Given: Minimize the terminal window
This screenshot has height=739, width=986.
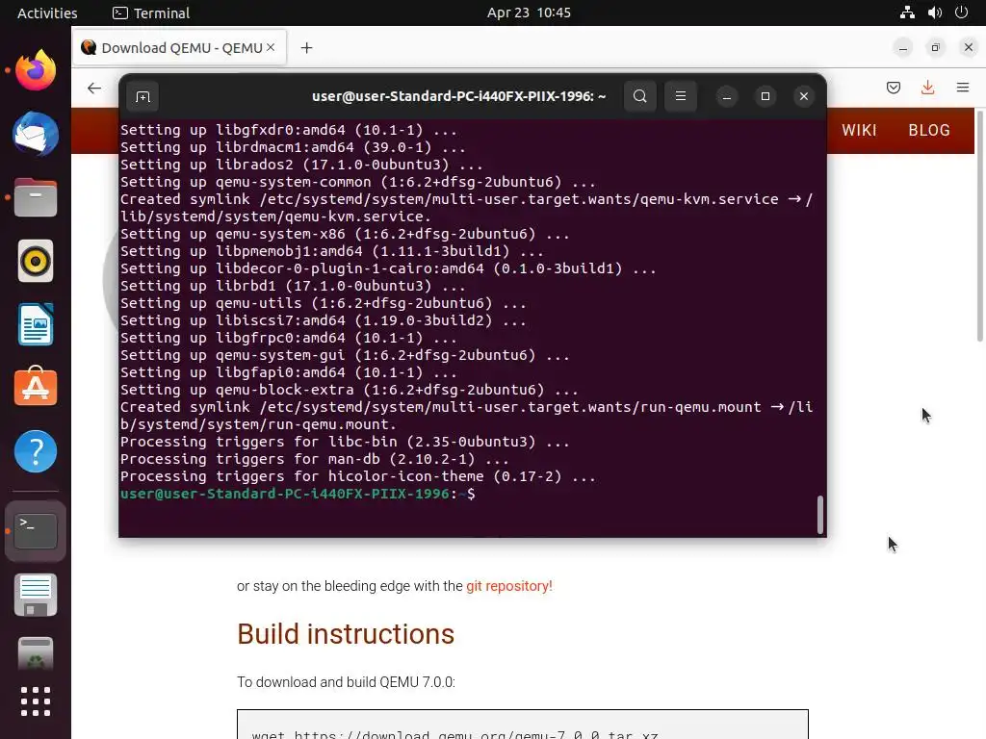Looking at the screenshot, I should point(726,96).
